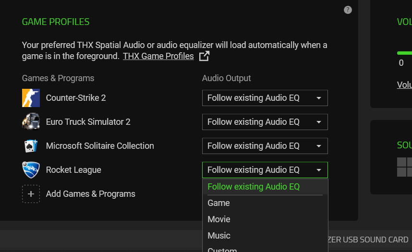Click the help question mark icon

(x=348, y=10)
